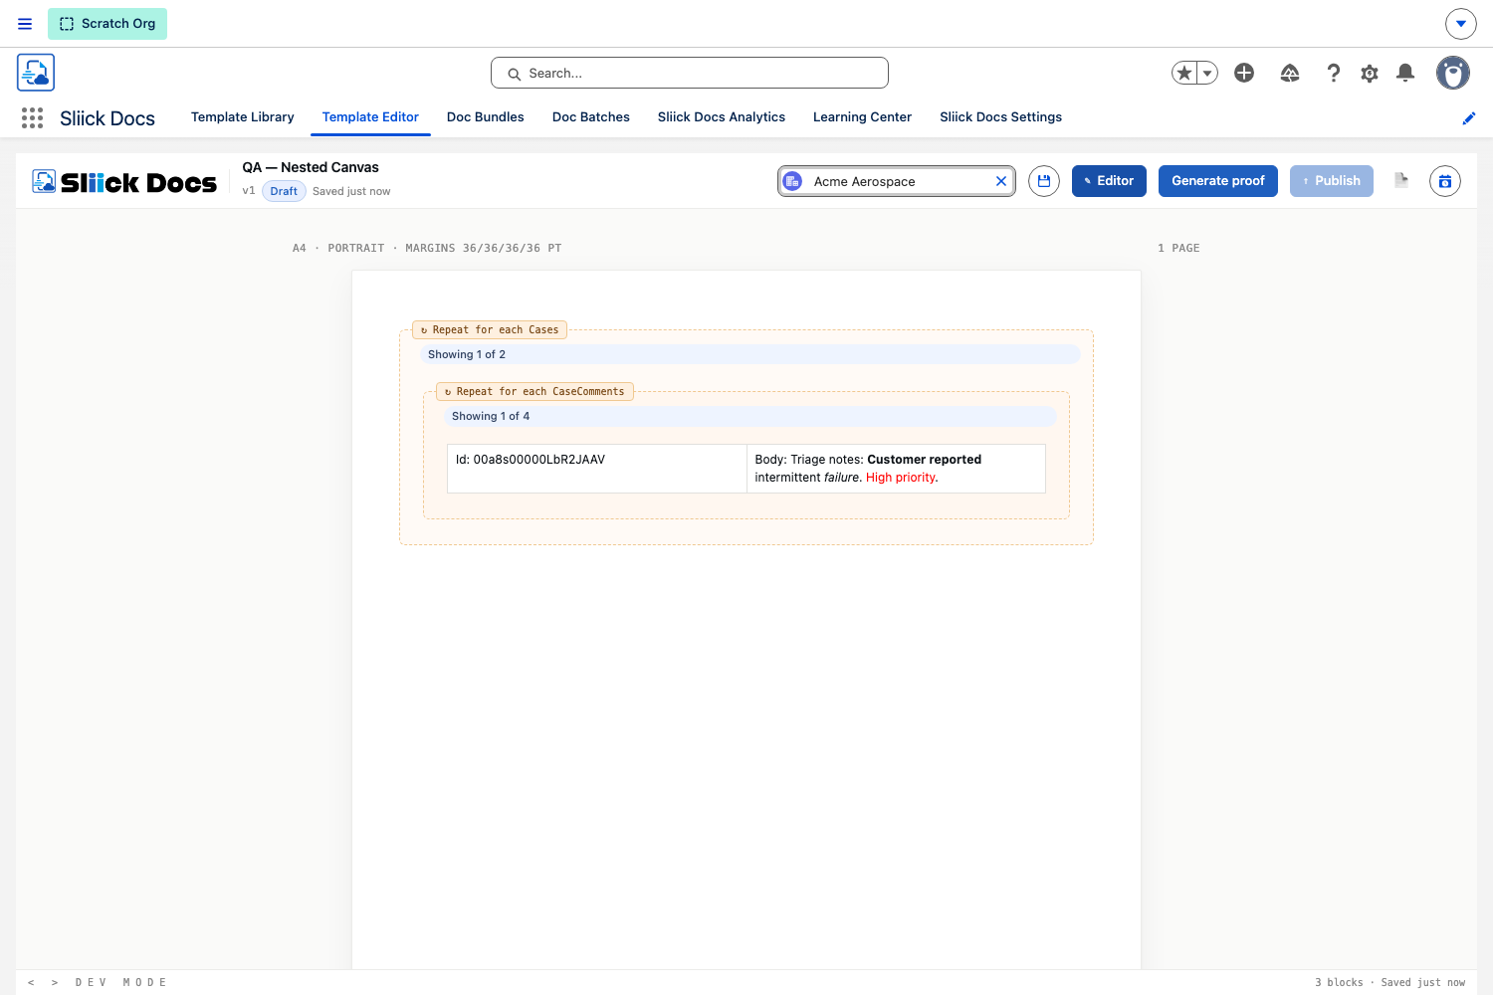Click the 3 blocks status text

pyautogui.click(x=1339, y=982)
